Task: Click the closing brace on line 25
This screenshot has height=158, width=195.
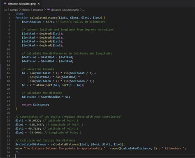Action: (16, 109)
